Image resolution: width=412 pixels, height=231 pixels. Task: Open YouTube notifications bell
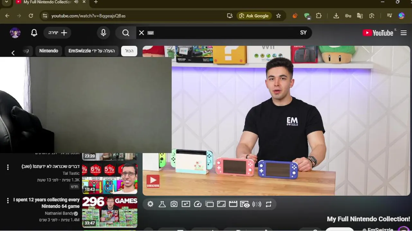click(x=34, y=33)
